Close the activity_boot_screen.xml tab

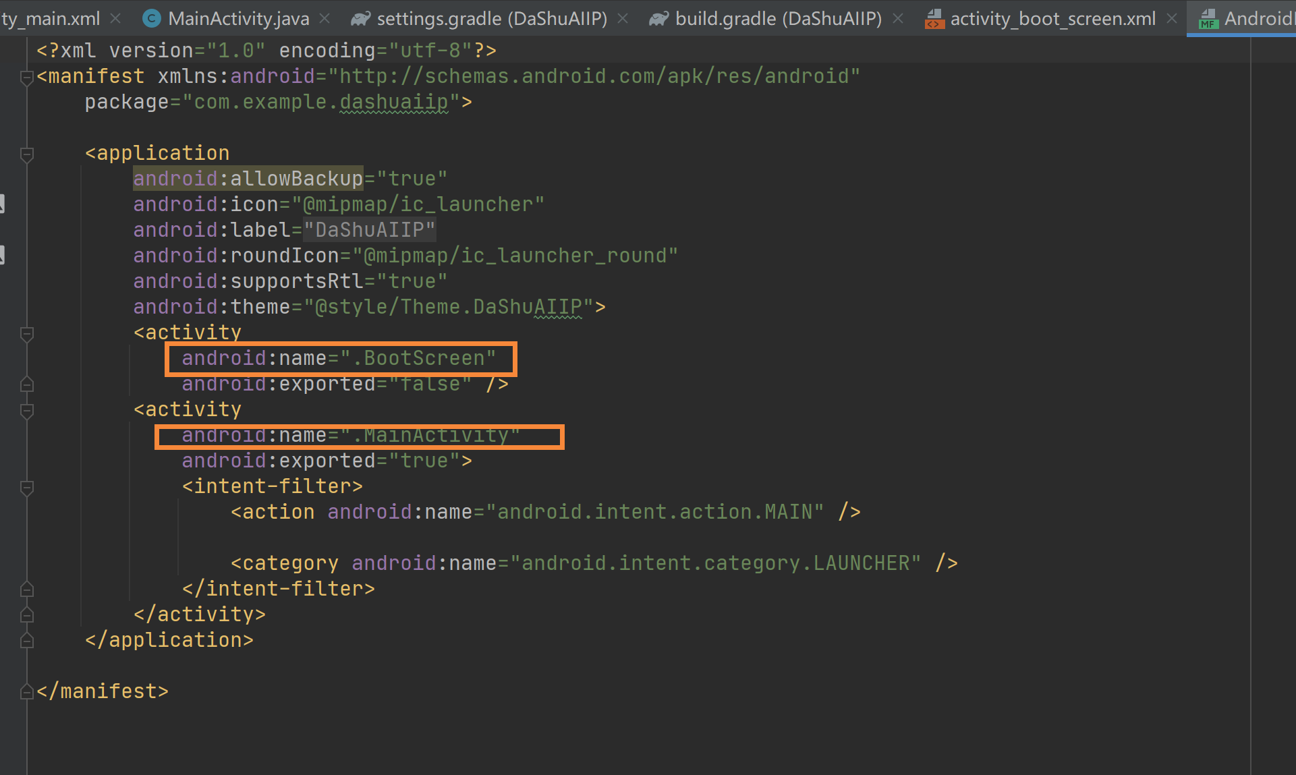[1172, 19]
